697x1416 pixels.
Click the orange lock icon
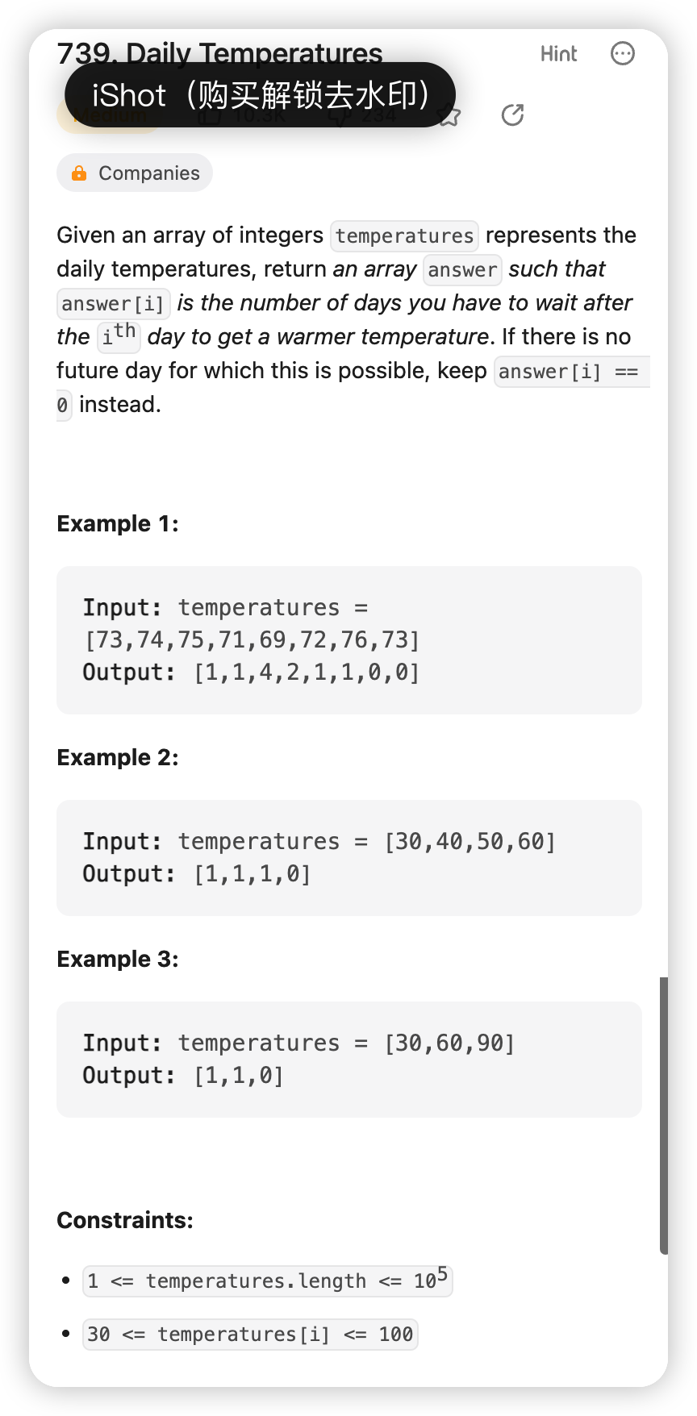coord(79,173)
